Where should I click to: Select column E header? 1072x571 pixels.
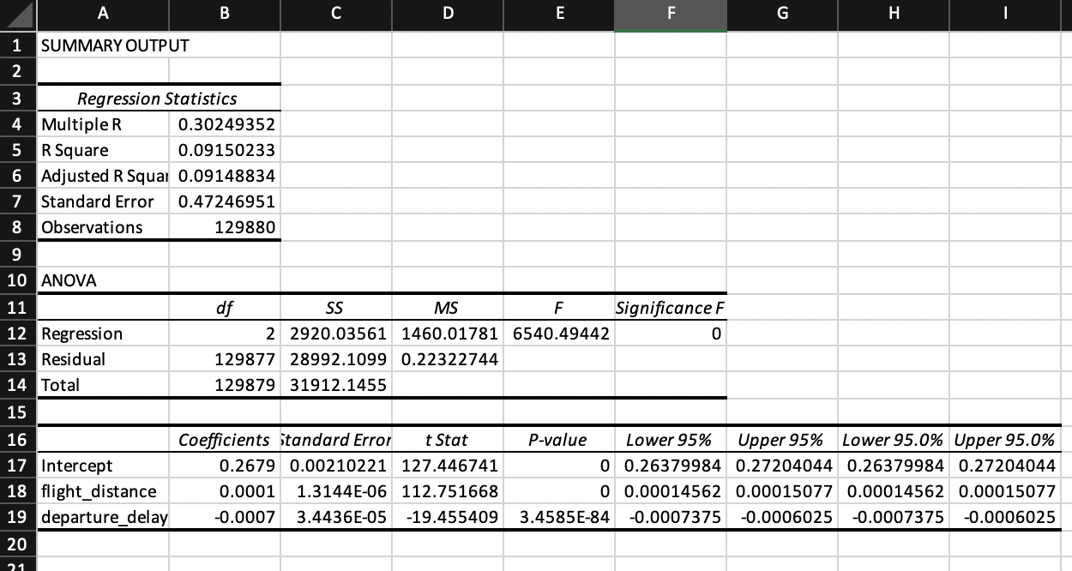[559, 15]
